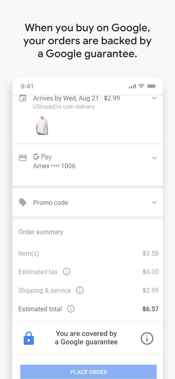175x379 pixels.
Task: Click the Promo code tag icon
Action: [23, 202]
